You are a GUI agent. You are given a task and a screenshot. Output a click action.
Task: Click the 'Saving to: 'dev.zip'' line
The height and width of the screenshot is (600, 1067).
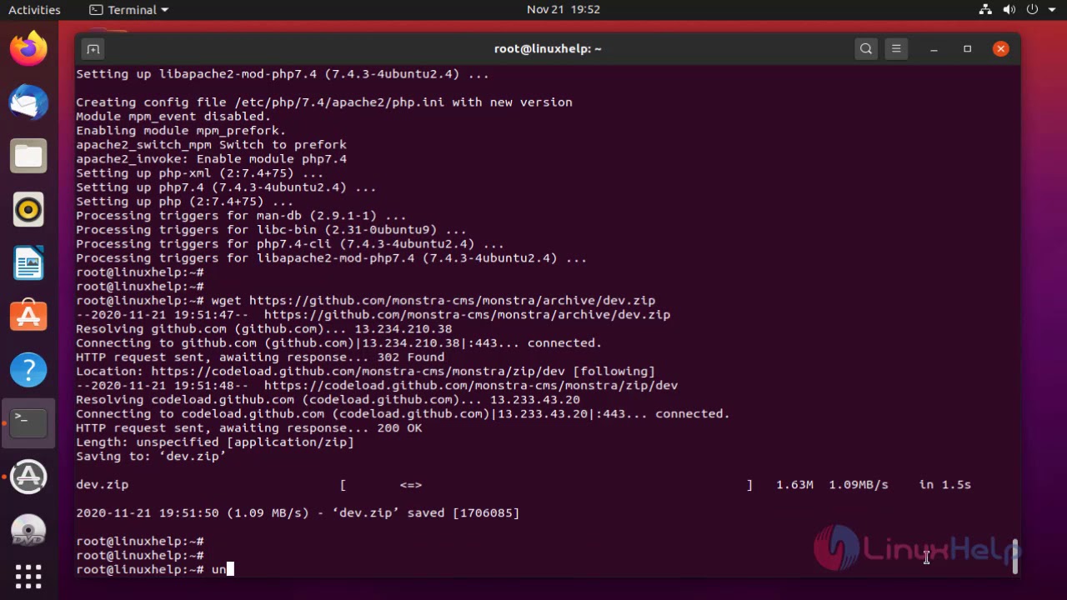point(151,457)
